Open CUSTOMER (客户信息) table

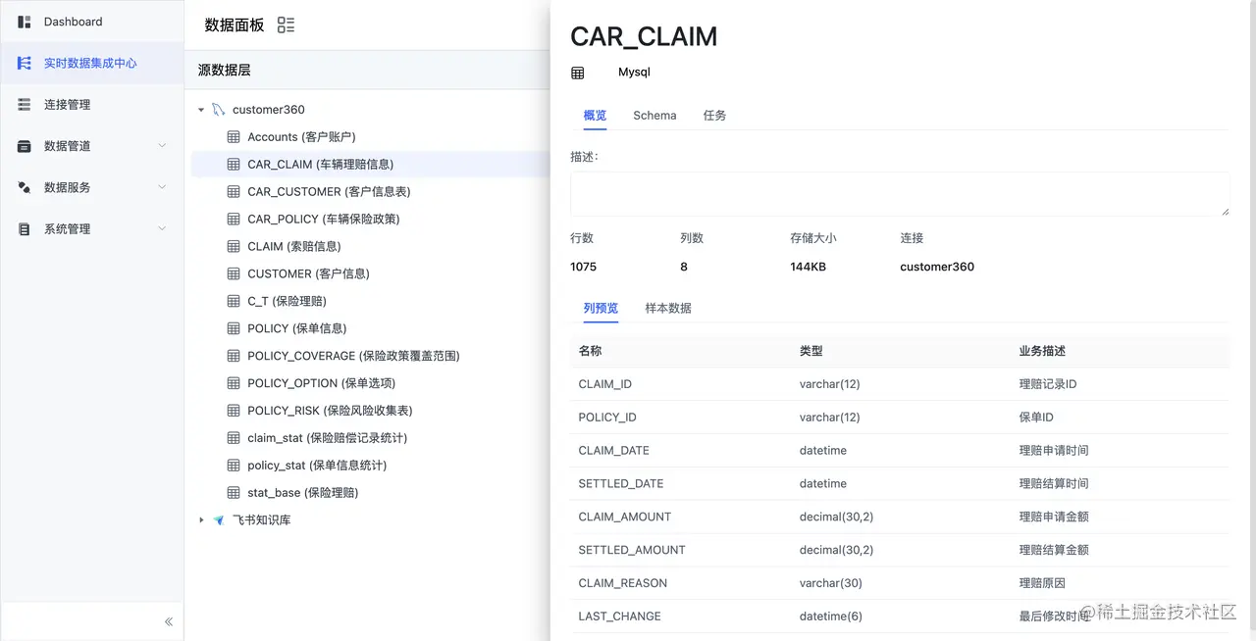[308, 273]
